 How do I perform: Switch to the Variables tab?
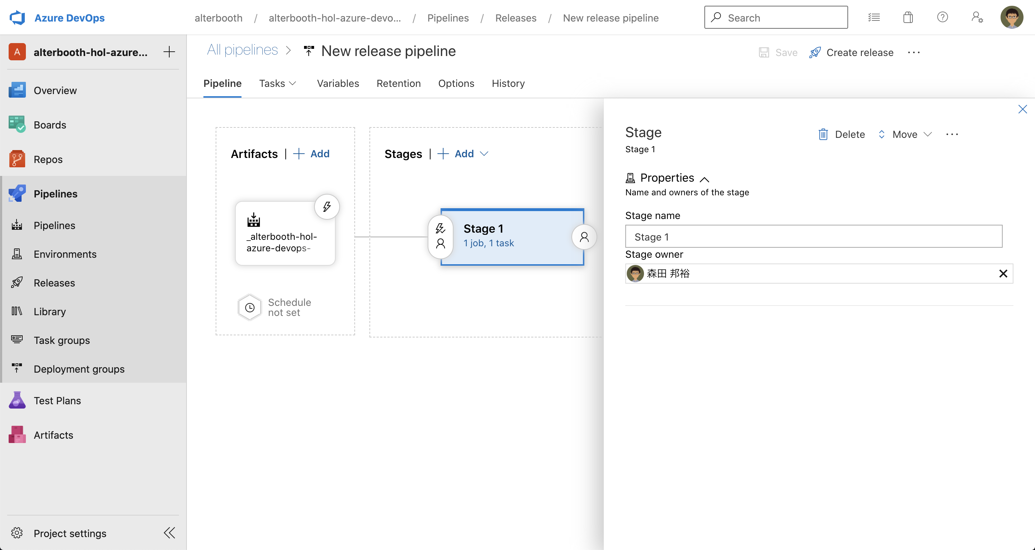click(337, 84)
